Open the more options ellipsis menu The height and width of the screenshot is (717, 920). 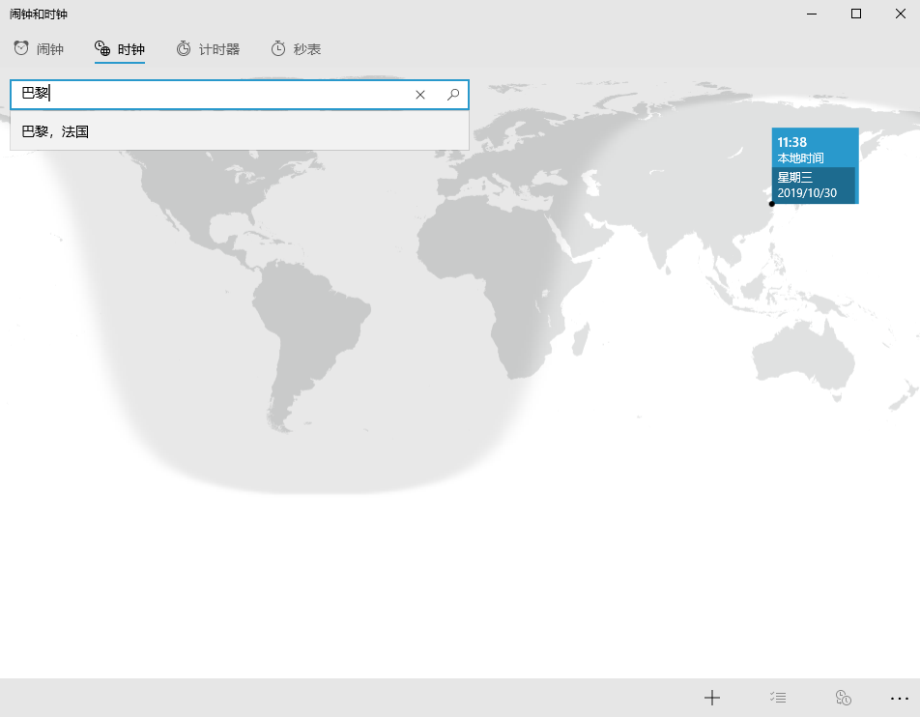point(900,697)
